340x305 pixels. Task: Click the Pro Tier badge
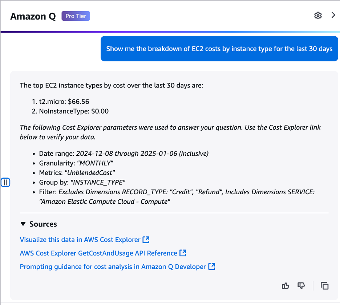pyautogui.click(x=76, y=16)
